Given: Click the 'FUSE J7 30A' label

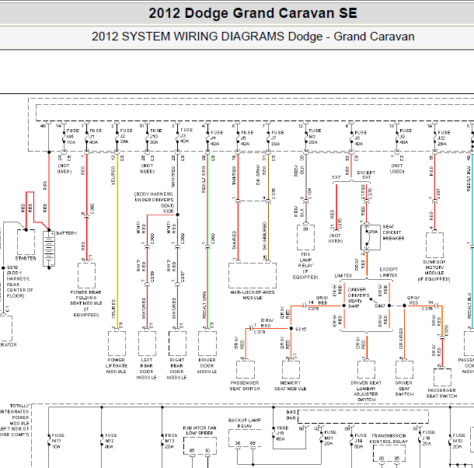Looking at the screenshot, I should 277,138.
